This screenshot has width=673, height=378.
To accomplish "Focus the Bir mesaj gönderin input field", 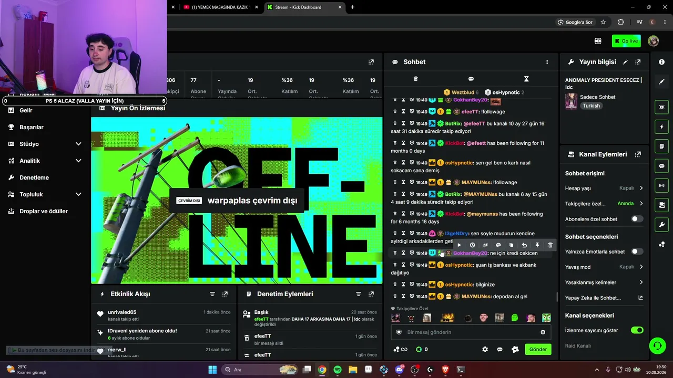I will click(x=471, y=332).
